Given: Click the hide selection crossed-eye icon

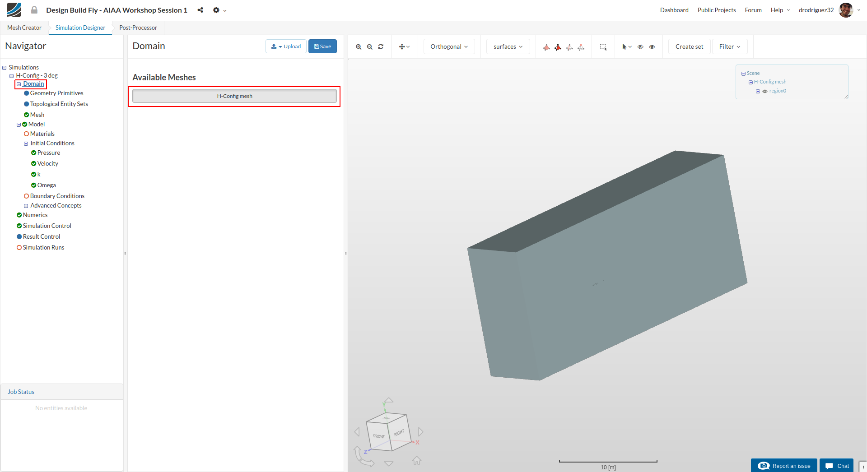Looking at the screenshot, I should 640,47.
